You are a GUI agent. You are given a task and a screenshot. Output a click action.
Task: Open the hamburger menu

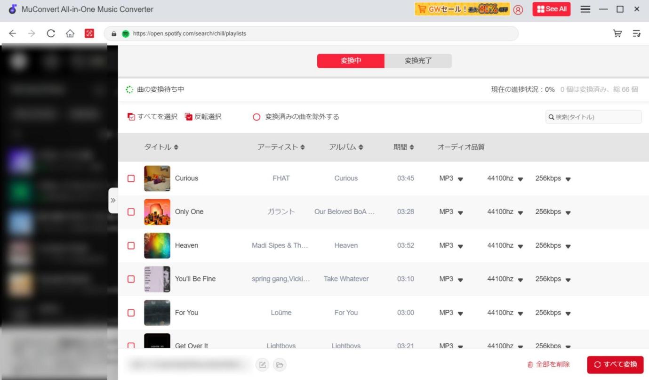585,9
